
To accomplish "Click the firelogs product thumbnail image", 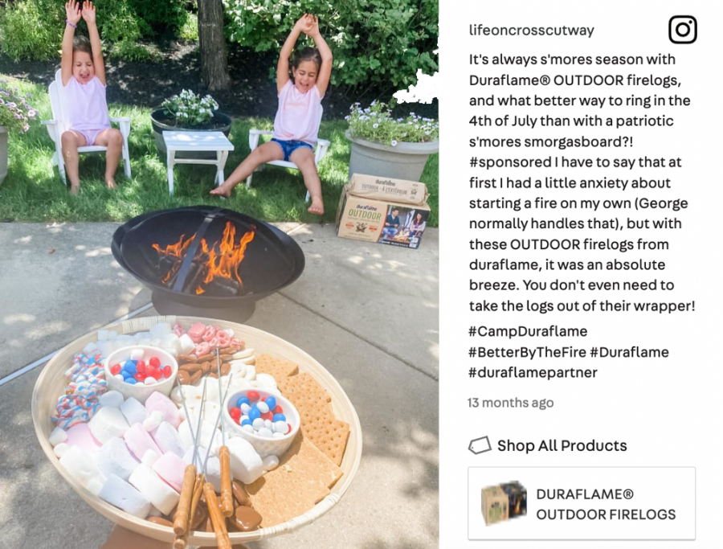I will (x=504, y=503).
